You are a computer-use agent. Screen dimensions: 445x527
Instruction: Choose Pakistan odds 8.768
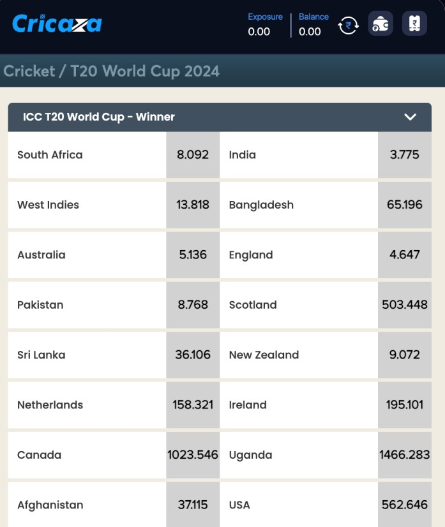(x=193, y=305)
